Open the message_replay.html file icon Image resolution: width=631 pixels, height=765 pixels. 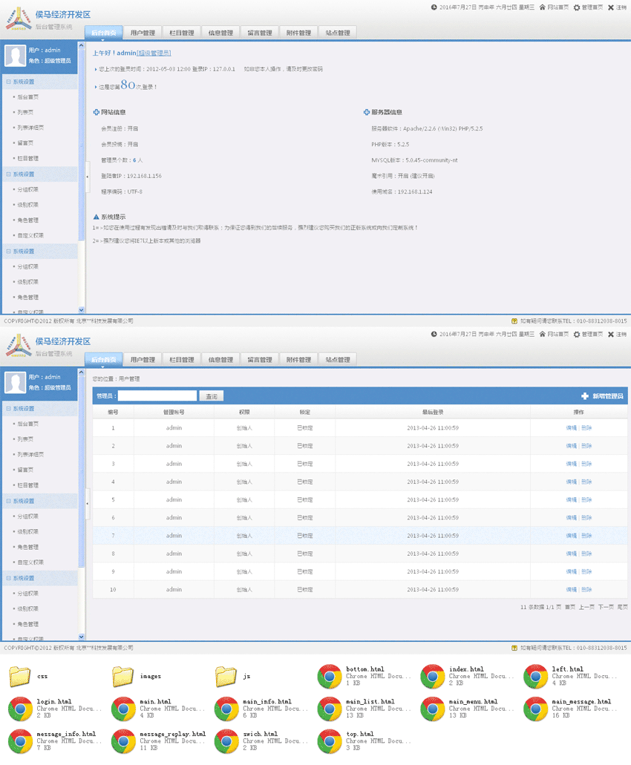[123, 741]
